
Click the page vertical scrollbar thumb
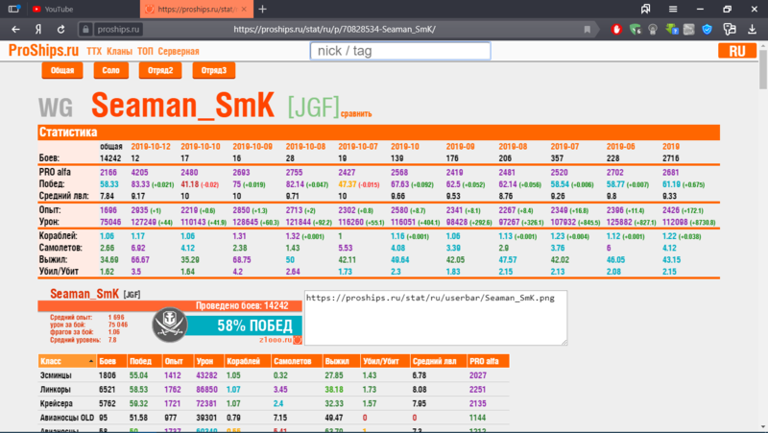click(762, 70)
